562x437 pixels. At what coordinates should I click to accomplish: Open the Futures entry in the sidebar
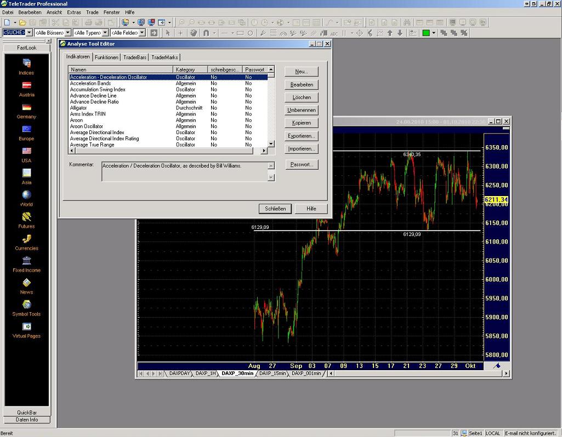[x=26, y=221]
